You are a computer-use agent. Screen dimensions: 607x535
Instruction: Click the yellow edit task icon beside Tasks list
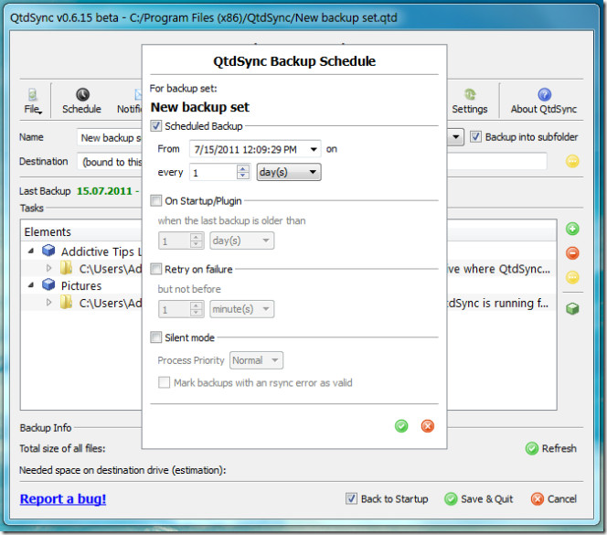(x=572, y=277)
